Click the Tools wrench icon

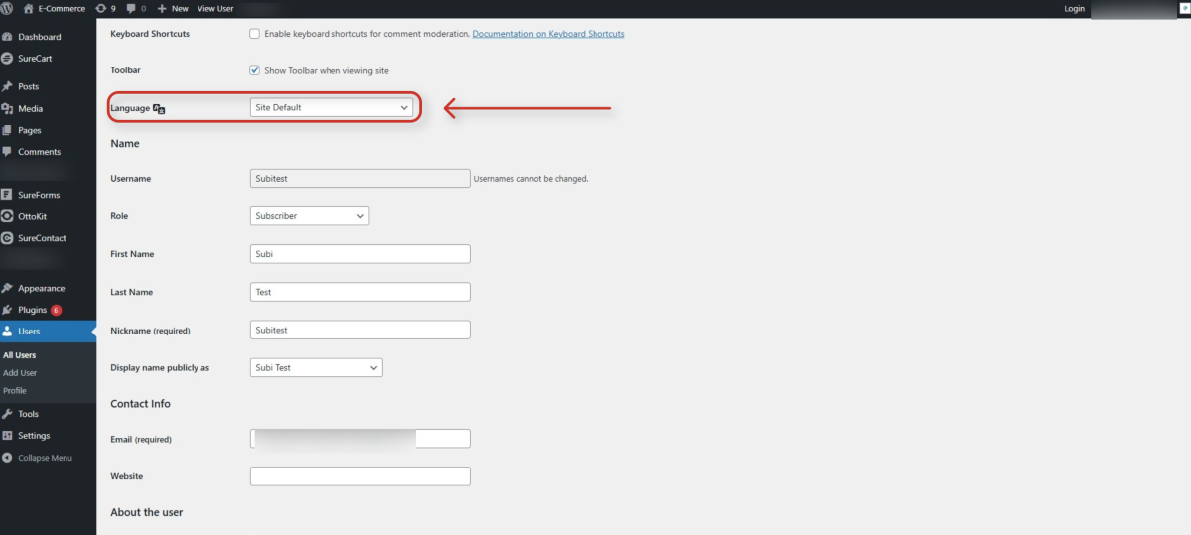coord(7,414)
